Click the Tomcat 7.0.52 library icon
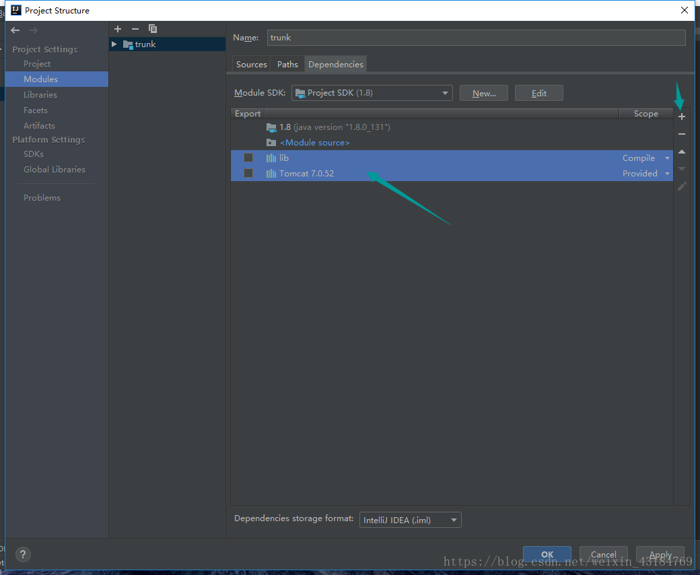Image resolution: width=700 pixels, height=575 pixels. coord(271,174)
